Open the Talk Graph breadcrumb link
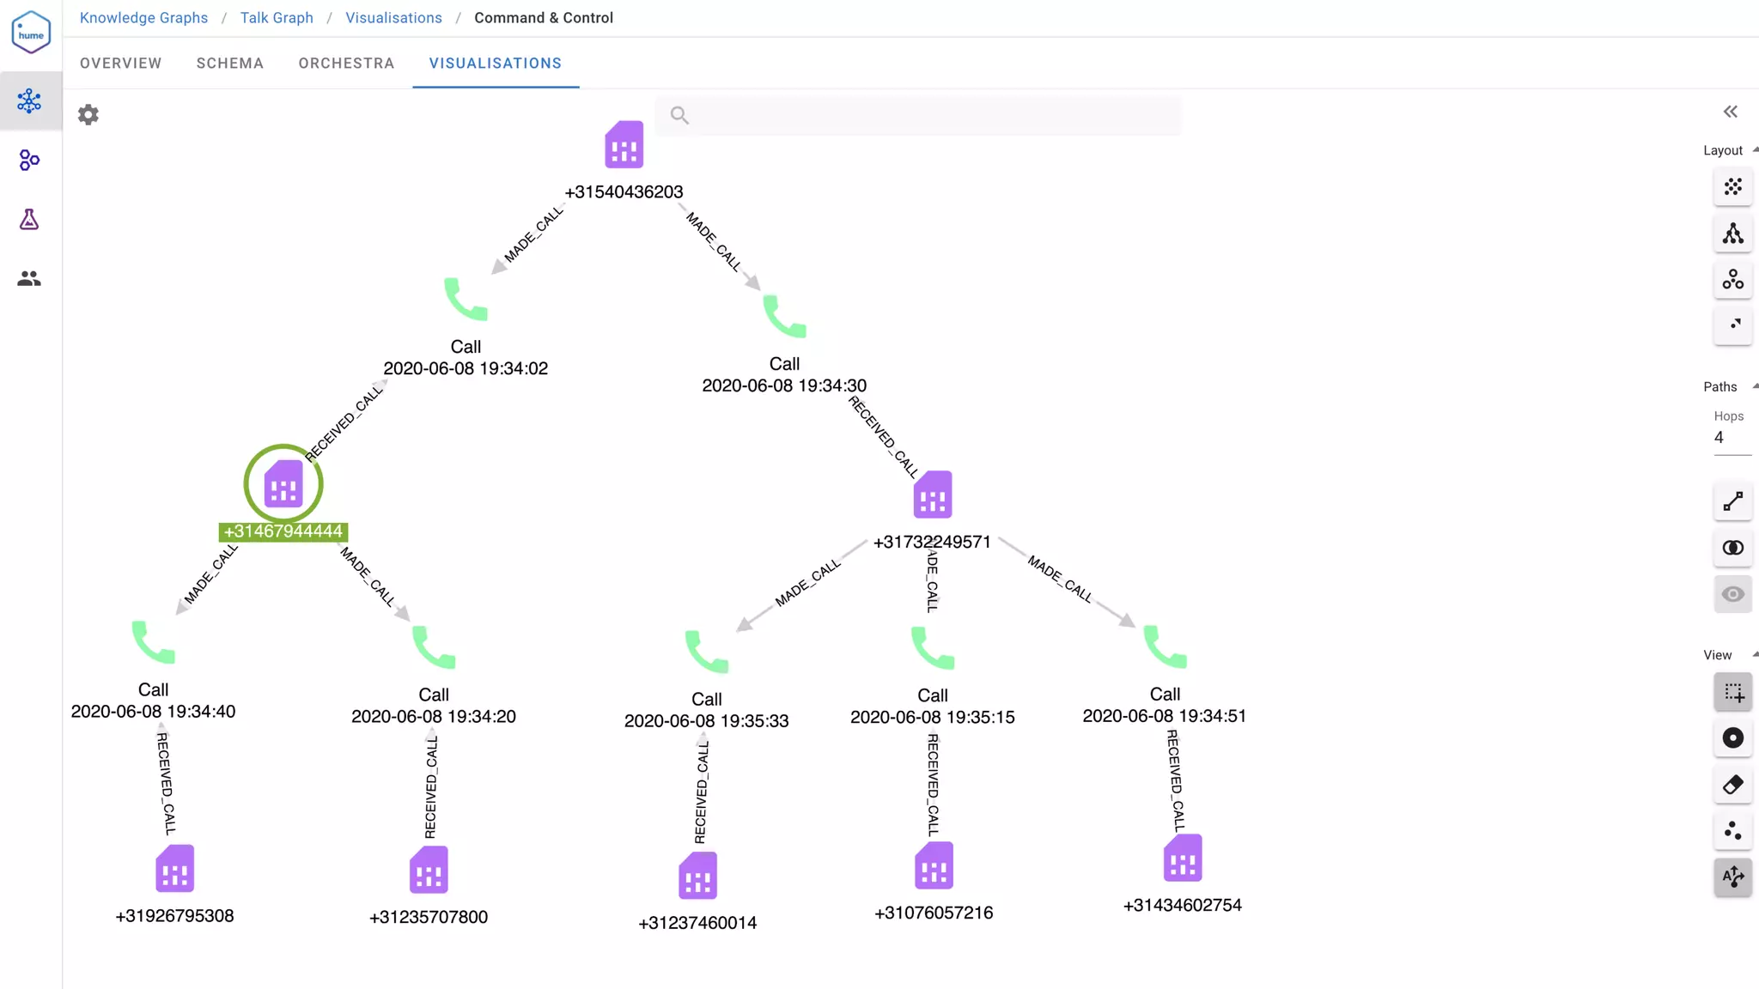 (x=277, y=18)
